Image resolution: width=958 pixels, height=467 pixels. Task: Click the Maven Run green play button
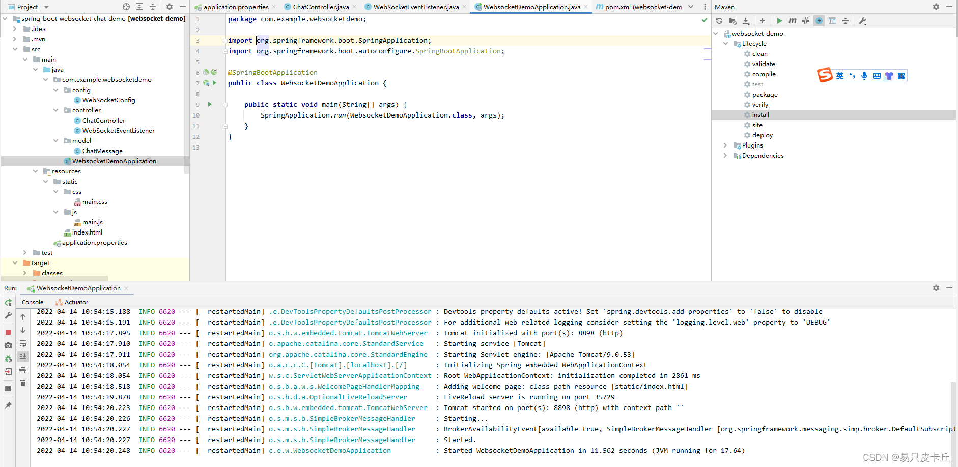coord(779,21)
